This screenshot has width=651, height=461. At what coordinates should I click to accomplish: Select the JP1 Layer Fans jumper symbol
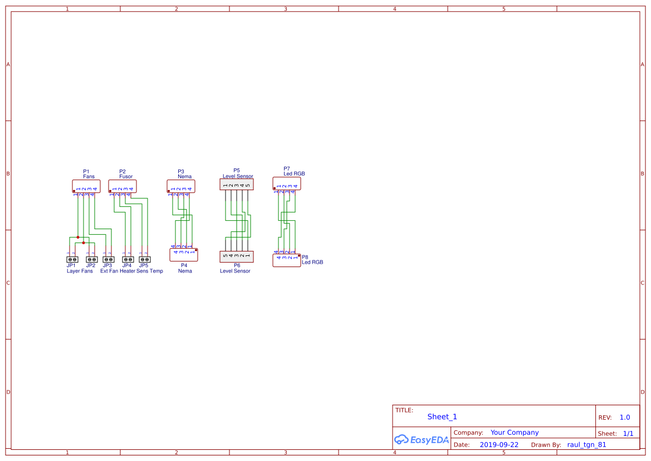[72, 259]
